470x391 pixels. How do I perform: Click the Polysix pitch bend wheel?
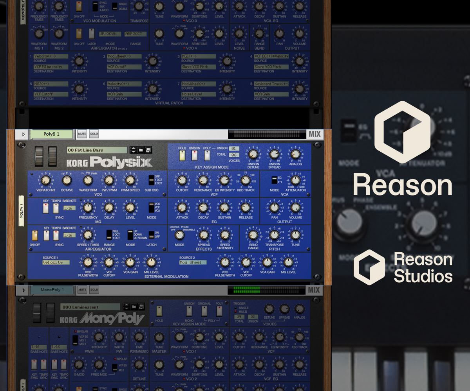click(39, 157)
